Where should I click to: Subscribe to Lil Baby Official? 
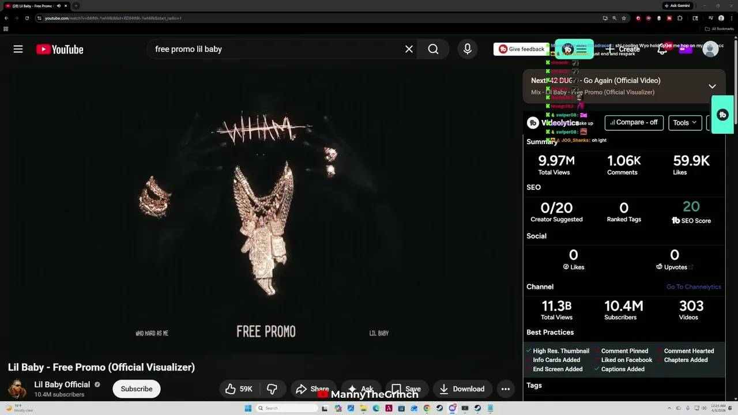137,389
